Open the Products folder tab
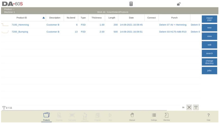 point(46,116)
